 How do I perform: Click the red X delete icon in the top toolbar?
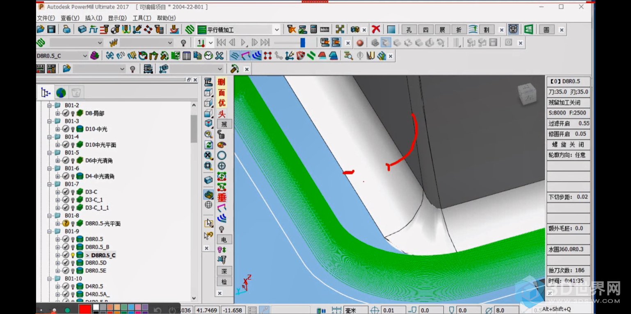376,29
